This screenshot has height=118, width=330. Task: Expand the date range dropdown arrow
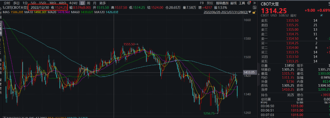pos(250,12)
